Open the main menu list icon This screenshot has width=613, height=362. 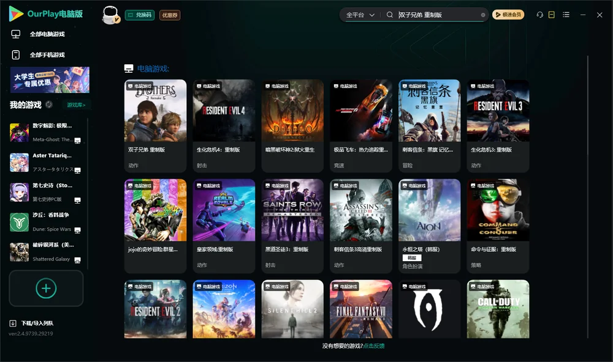point(566,15)
